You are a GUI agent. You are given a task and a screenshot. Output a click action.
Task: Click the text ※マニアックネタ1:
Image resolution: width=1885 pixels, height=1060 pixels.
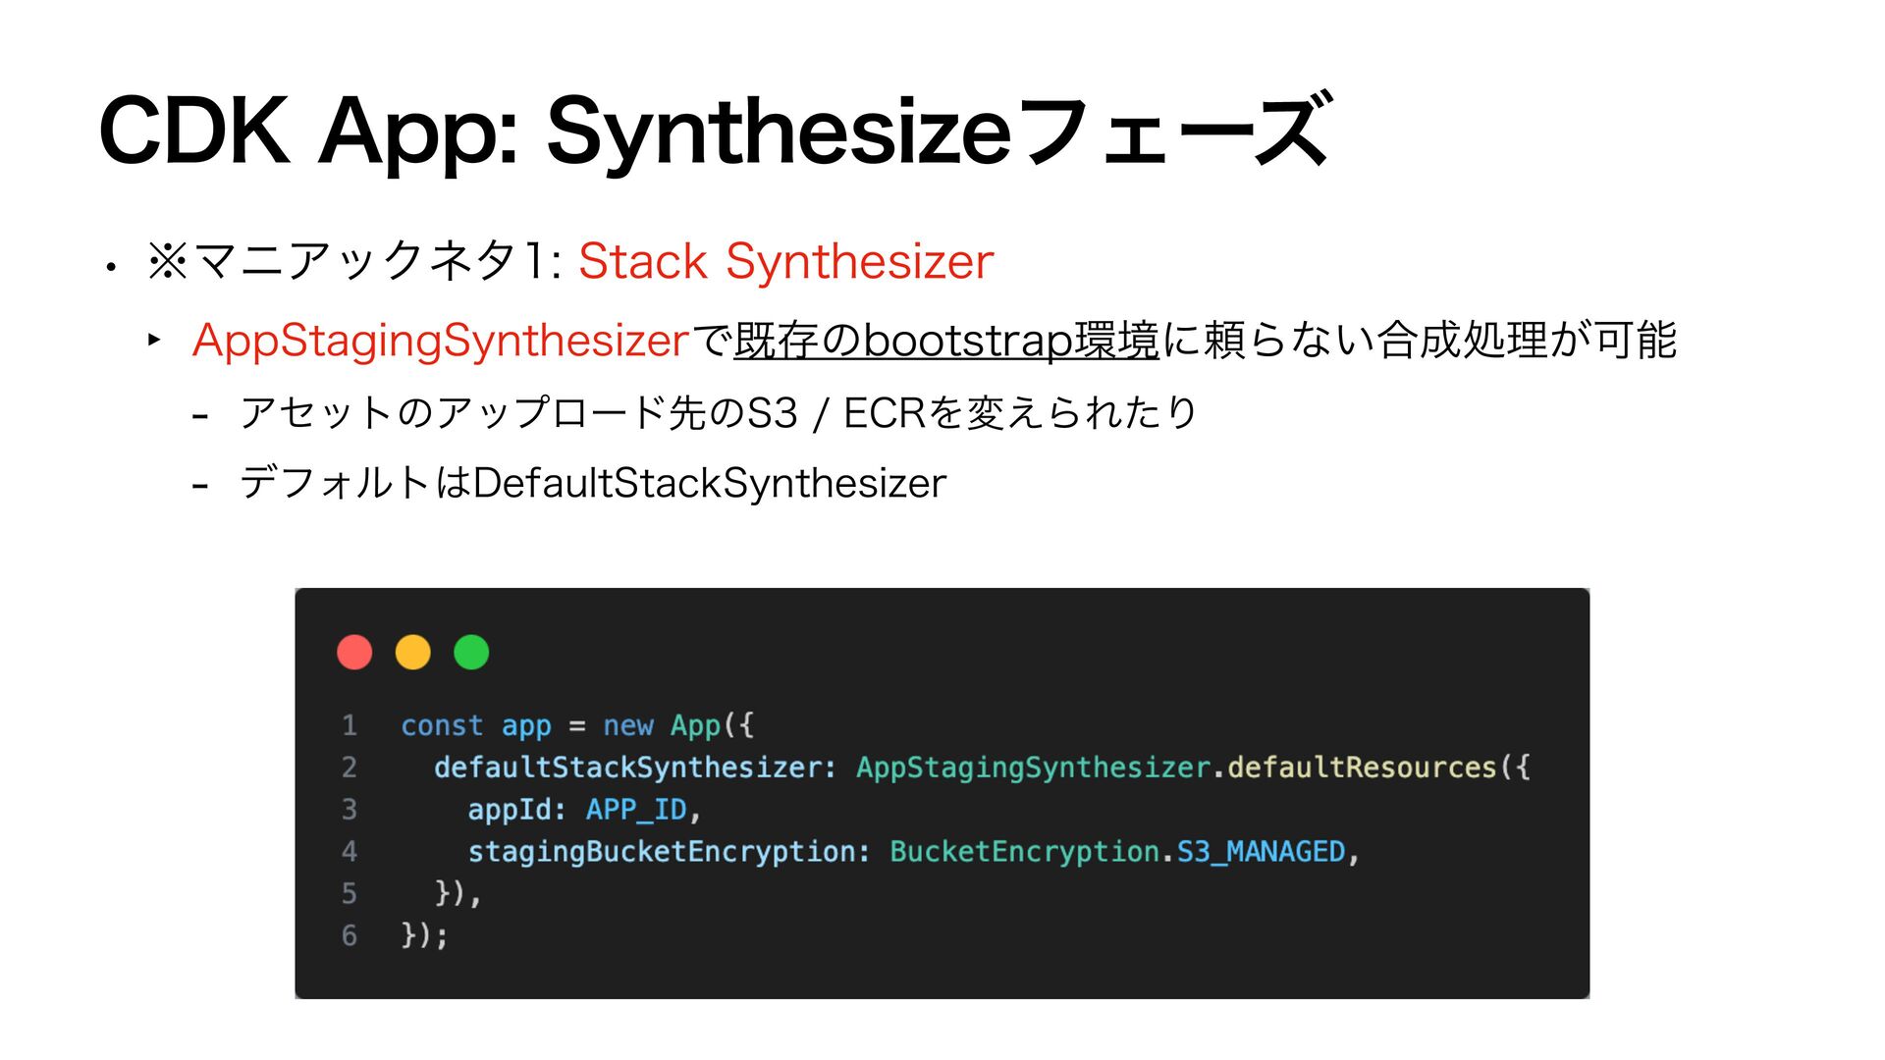click(353, 261)
